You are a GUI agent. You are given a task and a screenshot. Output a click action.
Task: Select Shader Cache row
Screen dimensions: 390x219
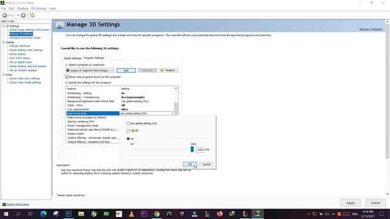[93, 134]
